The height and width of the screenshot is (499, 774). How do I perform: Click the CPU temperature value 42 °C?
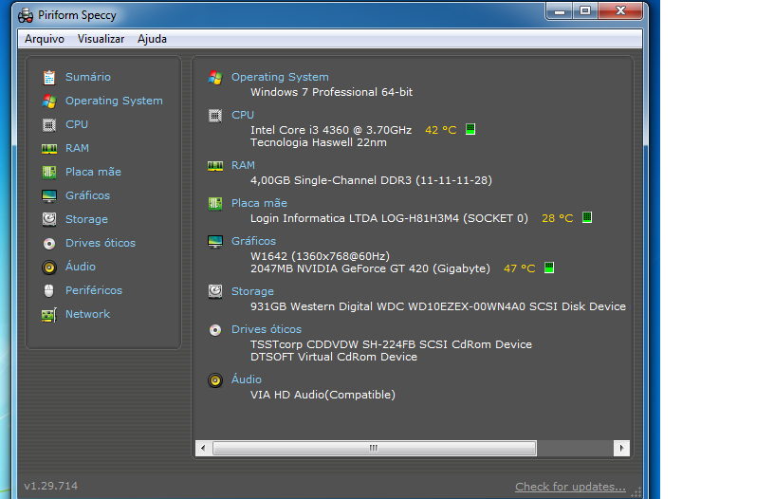pyautogui.click(x=441, y=130)
